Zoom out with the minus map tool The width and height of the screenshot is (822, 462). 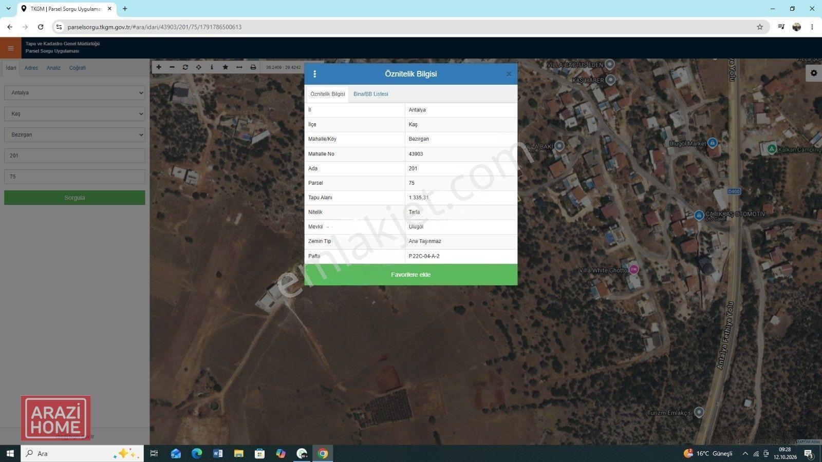pyautogui.click(x=172, y=67)
